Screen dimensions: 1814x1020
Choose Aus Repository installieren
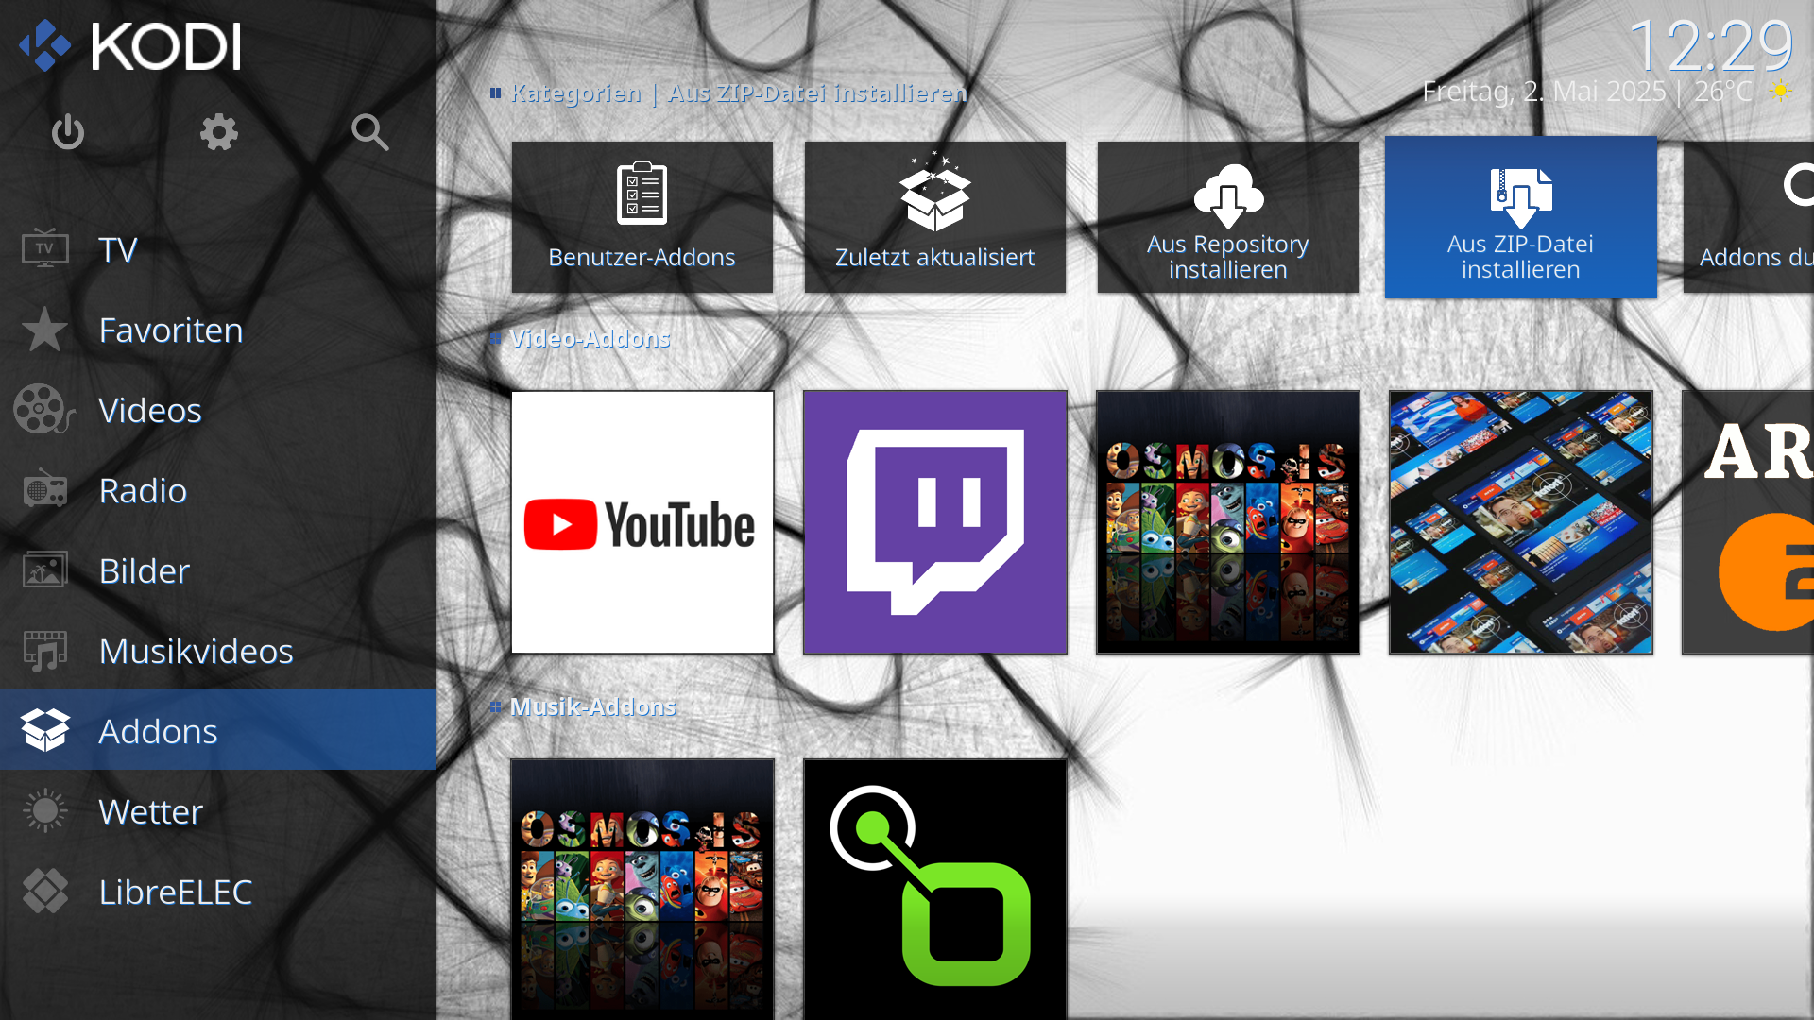point(1228,217)
